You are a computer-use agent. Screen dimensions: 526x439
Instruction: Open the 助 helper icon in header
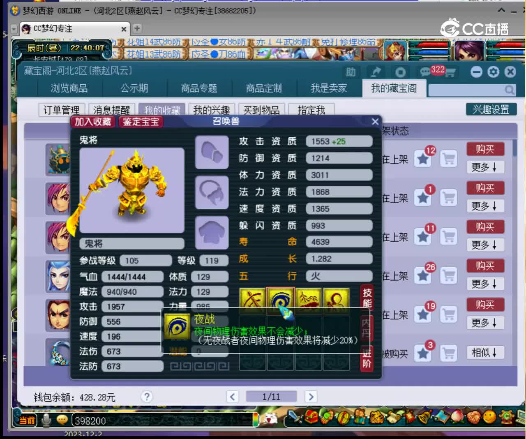[x=351, y=72]
